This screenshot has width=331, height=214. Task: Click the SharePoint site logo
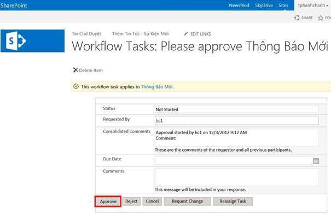point(32,41)
